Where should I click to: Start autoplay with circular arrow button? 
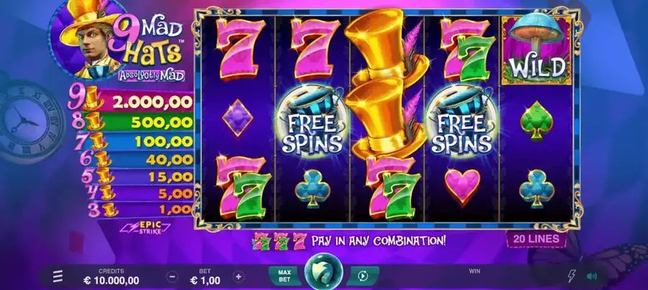[362, 276]
